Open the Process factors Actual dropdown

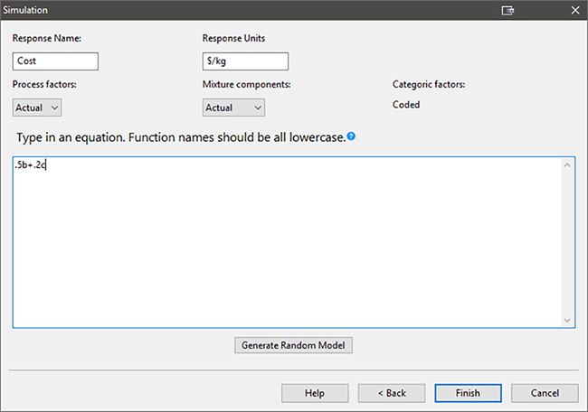(37, 108)
